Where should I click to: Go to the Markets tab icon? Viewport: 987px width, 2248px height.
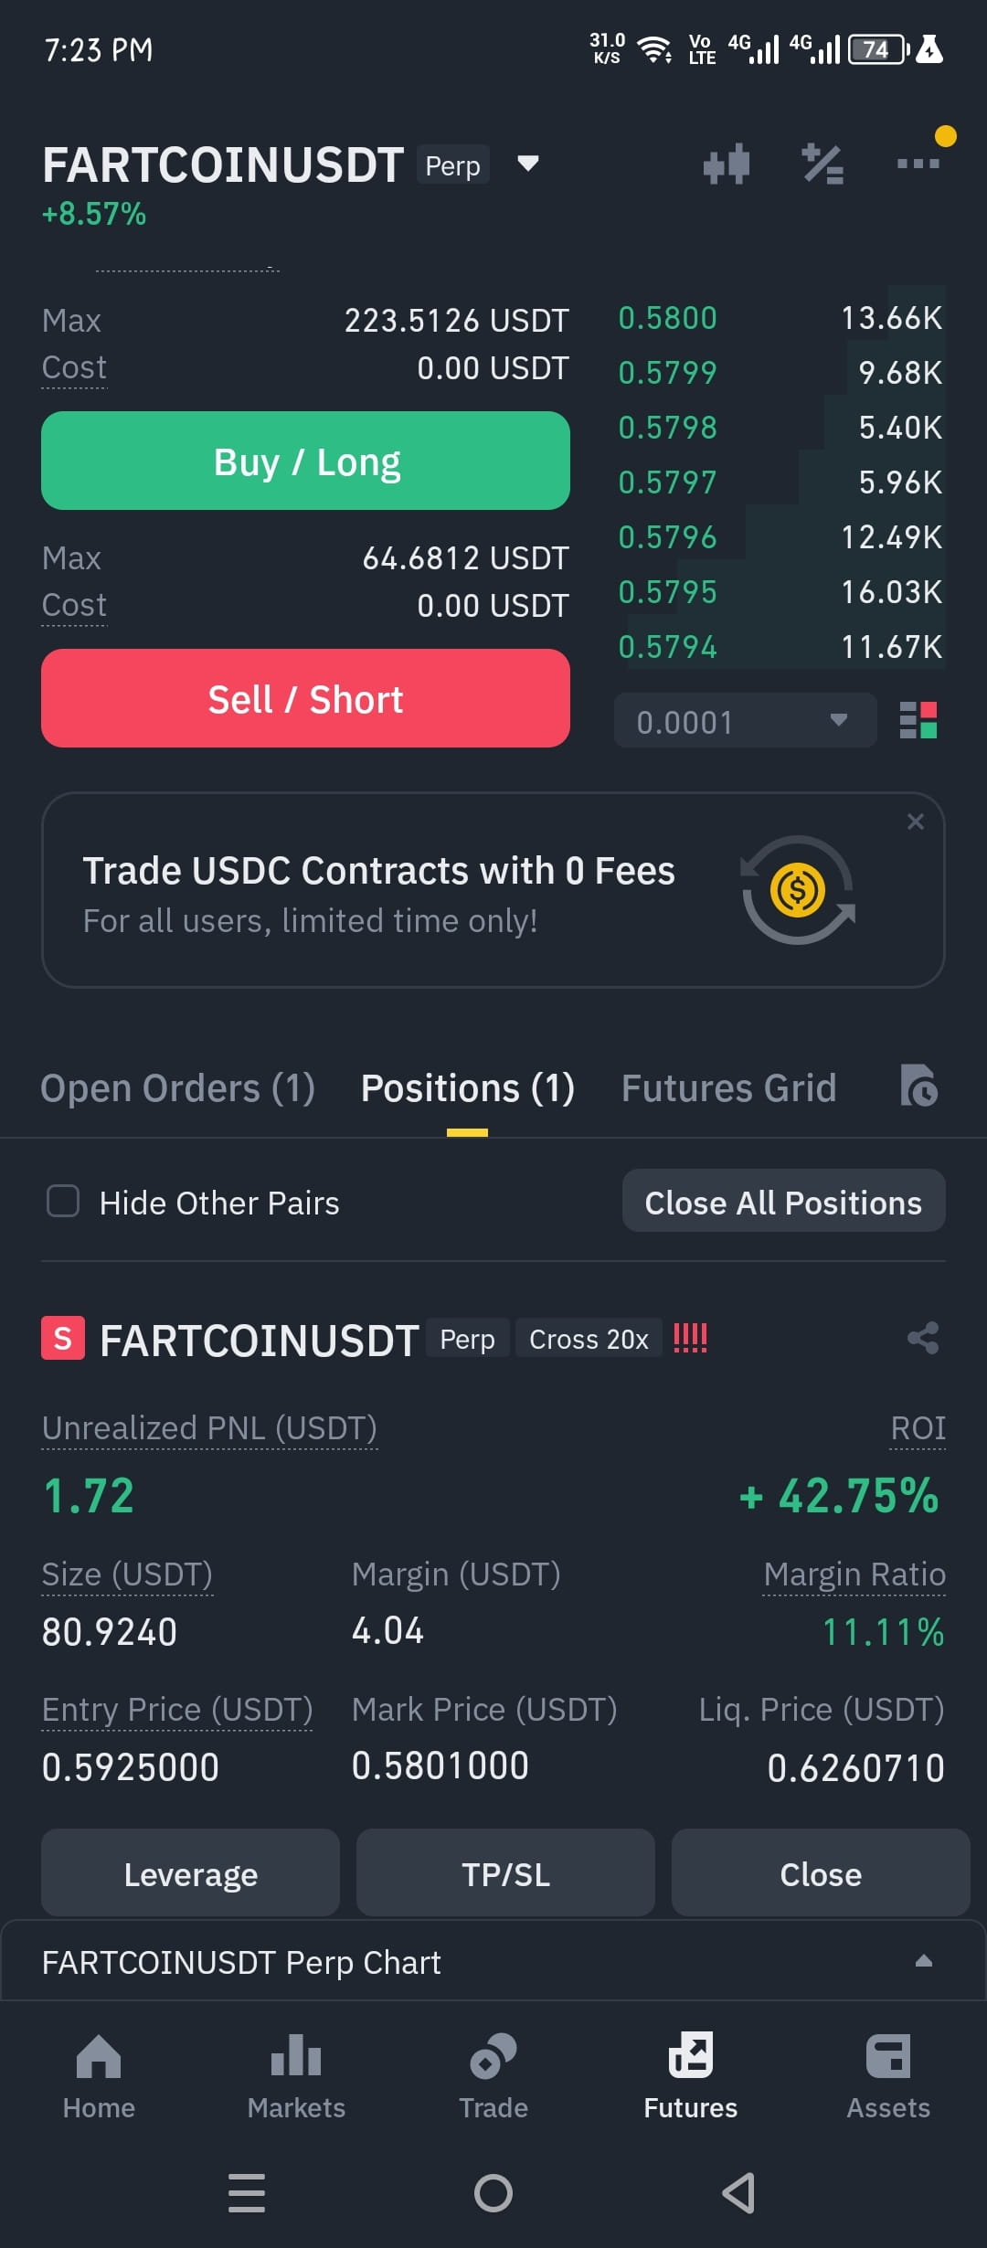(296, 2056)
